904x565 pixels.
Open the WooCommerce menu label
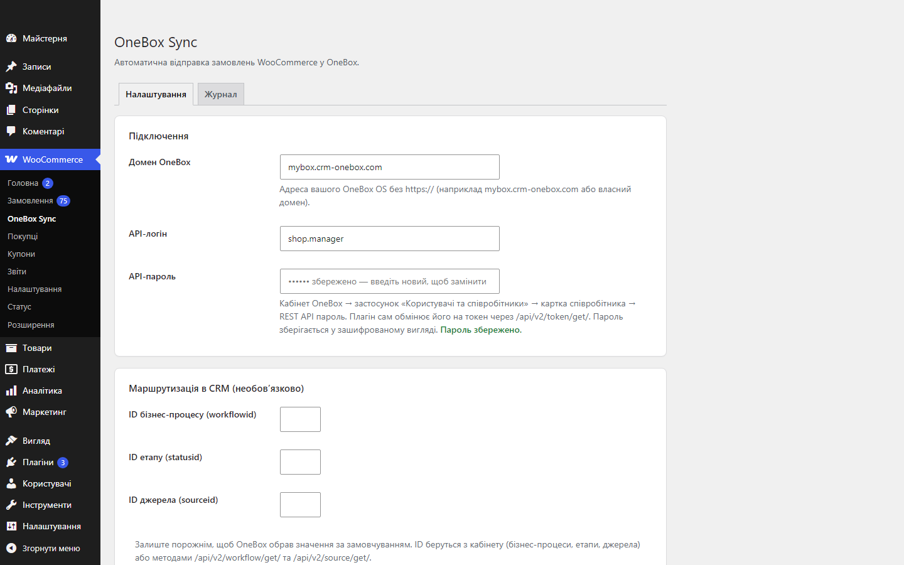click(x=53, y=159)
